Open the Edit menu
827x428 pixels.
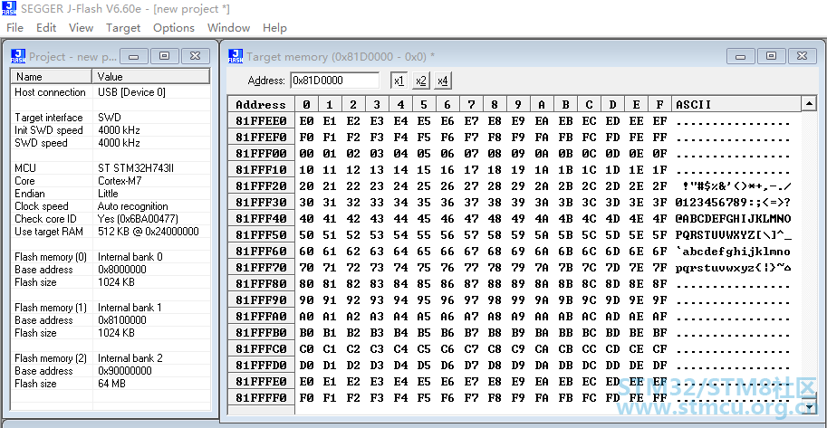coord(46,27)
